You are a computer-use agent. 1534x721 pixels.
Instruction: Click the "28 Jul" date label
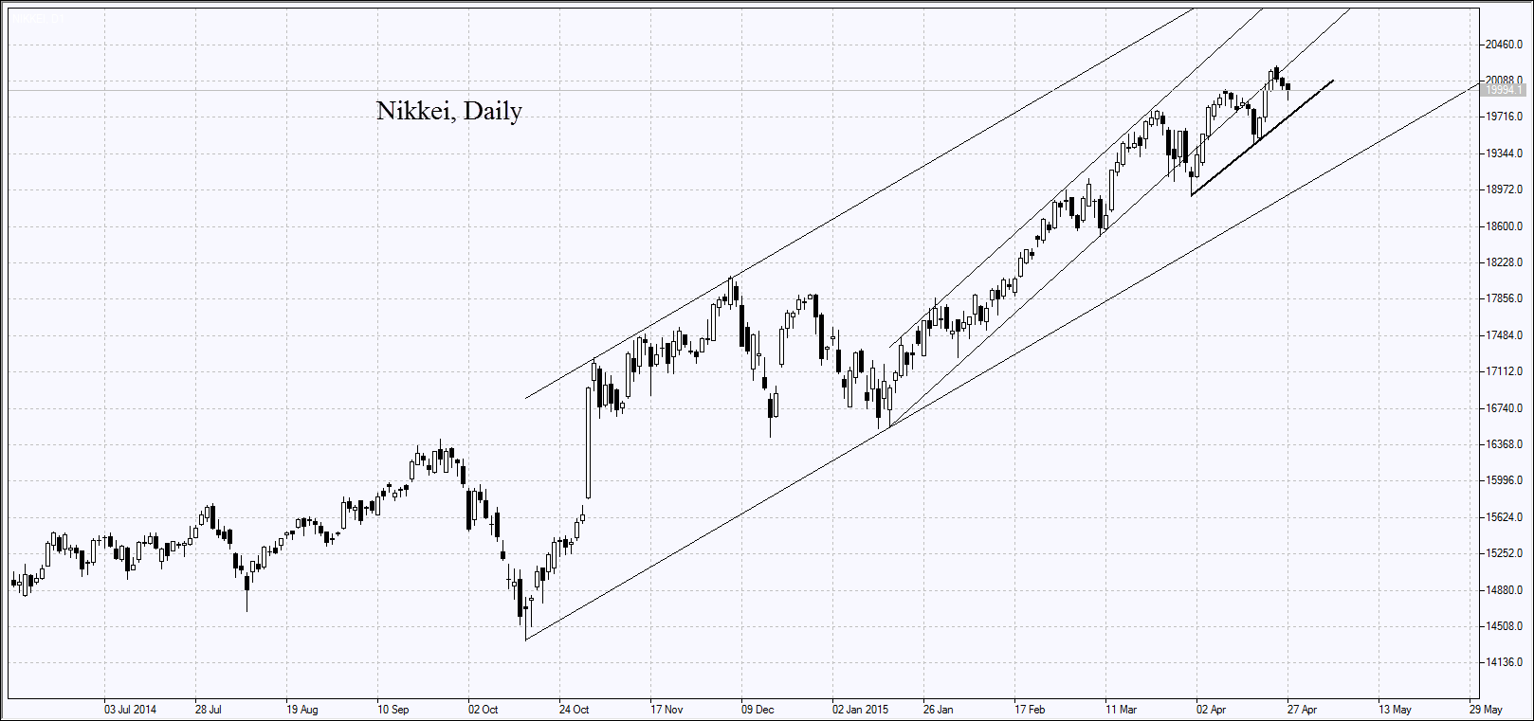click(x=209, y=709)
